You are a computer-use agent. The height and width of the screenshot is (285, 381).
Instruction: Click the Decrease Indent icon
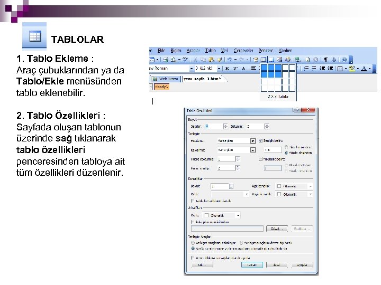click(322, 69)
